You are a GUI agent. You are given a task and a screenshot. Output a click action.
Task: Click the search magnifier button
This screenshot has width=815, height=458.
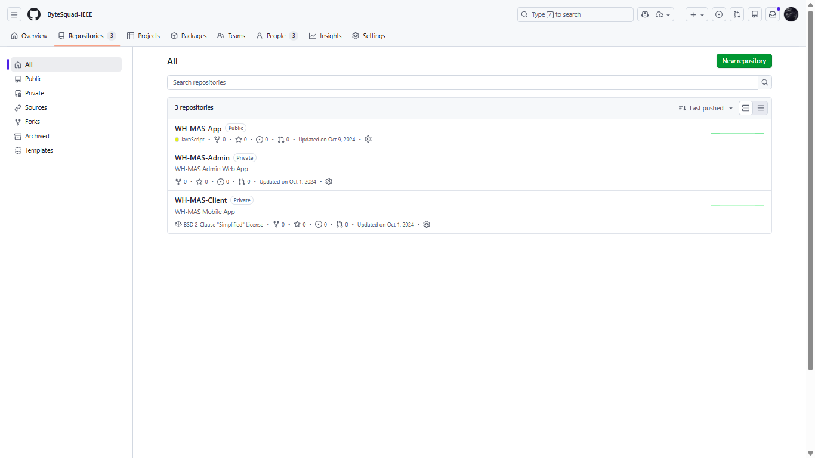point(765,82)
